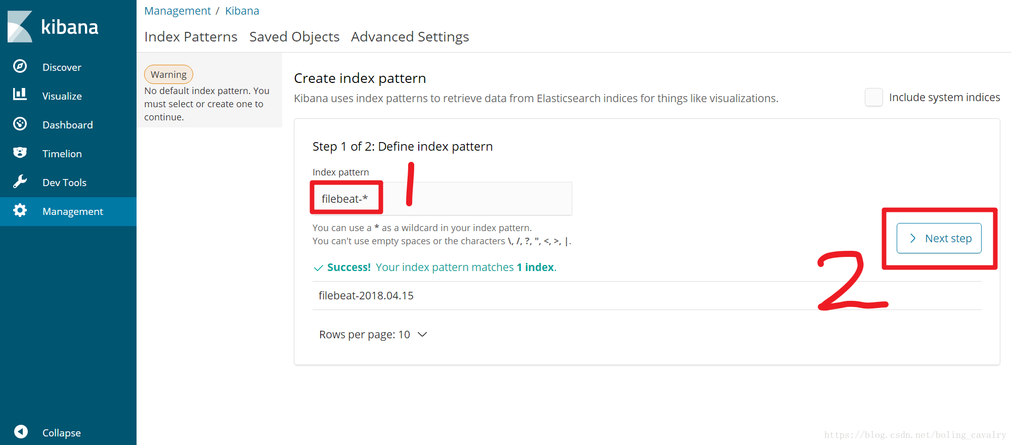The image size is (1012, 445).
Task: Select the filebeat-2018.04.15 index row
Action: point(647,296)
